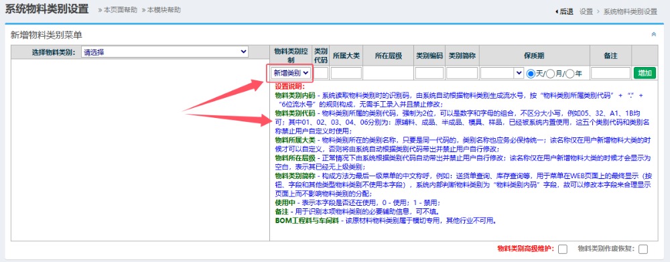Collapse the 新增物料类别菜单 panel chevron icon

pos(653,34)
